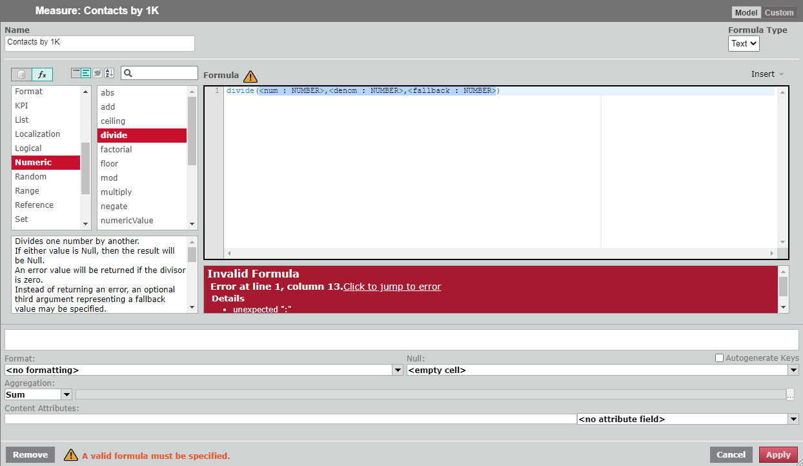Switch to Model mode toggle

point(746,12)
